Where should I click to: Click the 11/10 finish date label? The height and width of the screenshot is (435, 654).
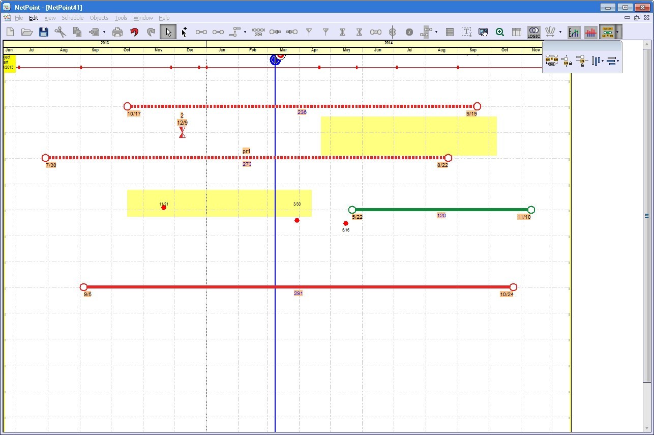click(x=524, y=217)
